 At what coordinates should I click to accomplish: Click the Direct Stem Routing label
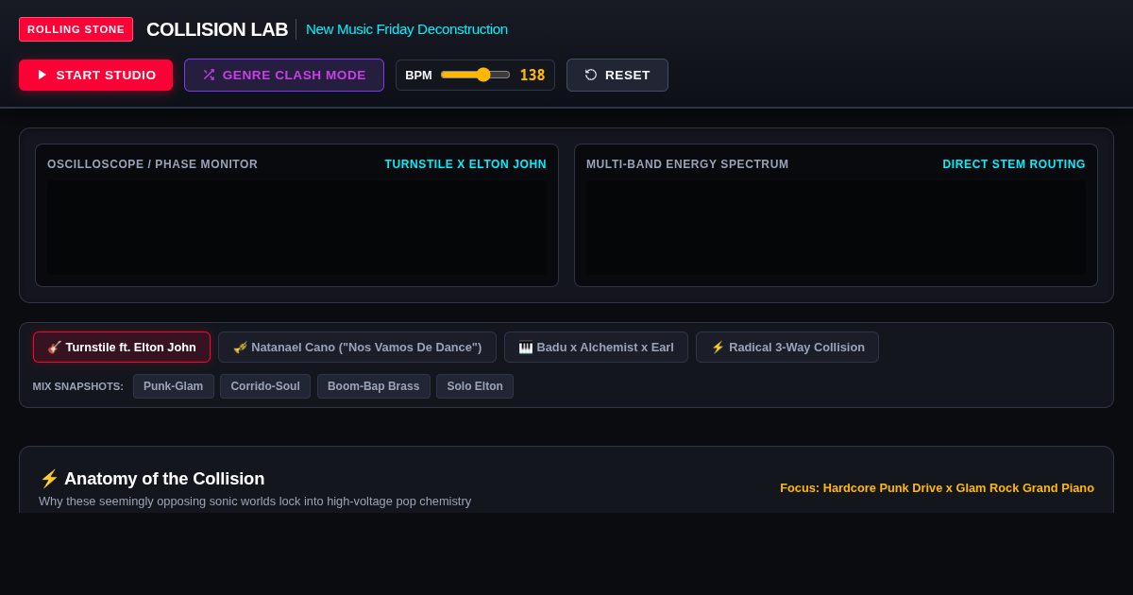(x=1014, y=164)
